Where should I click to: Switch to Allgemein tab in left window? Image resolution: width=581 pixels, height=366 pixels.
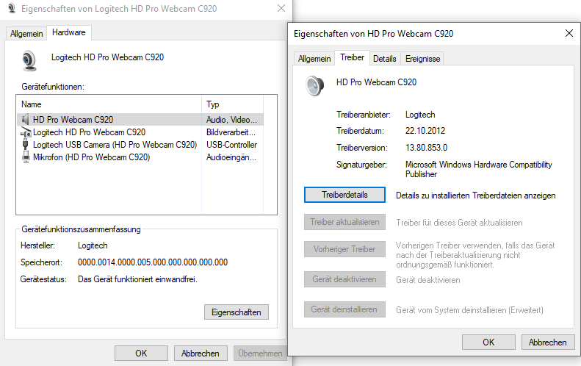click(x=26, y=34)
